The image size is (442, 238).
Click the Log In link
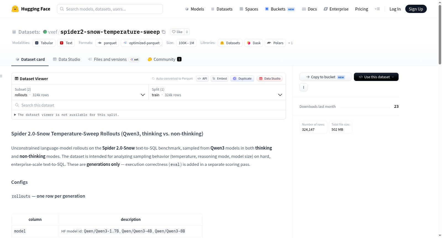pos(395,9)
